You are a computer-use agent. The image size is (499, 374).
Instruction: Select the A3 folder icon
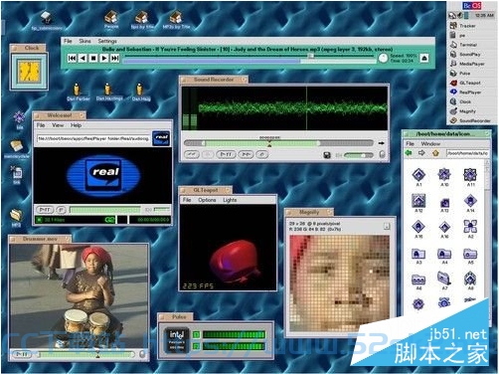tap(418, 256)
